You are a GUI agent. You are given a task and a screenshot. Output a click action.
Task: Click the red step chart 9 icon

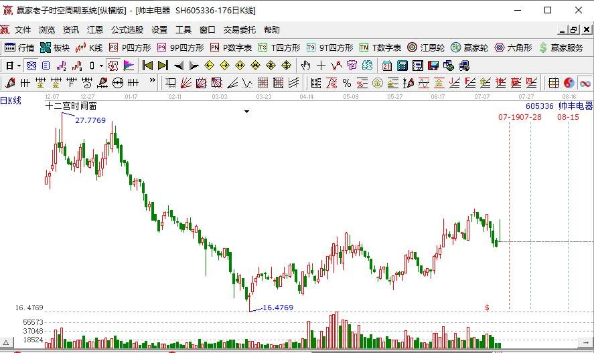point(77,66)
